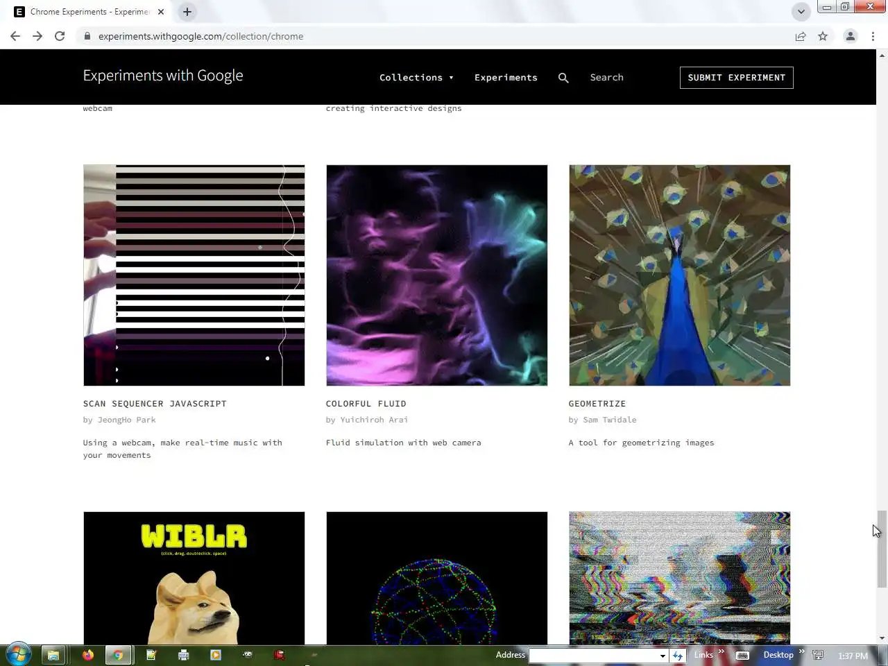Go to the Experiments menu item
The image size is (888, 666).
(x=506, y=78)
